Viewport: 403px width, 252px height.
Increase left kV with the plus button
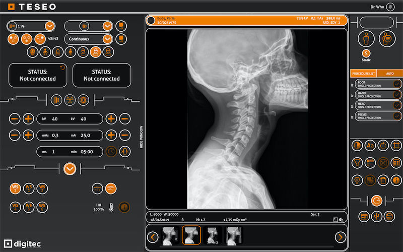[29, 119]
